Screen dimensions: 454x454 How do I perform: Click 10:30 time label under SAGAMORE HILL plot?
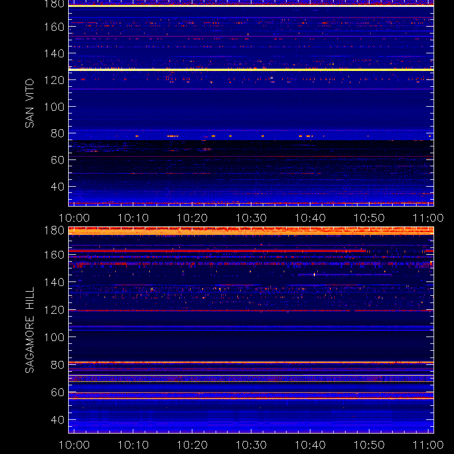coord(251,445)
